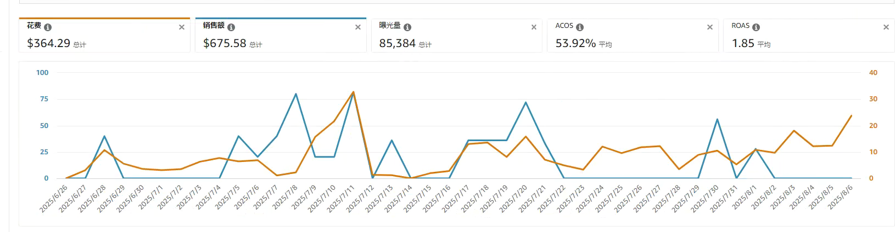Select the ROAS 1.85 metric card
The height and width of the screenshot is (232, 895).
tap(809, 36)
